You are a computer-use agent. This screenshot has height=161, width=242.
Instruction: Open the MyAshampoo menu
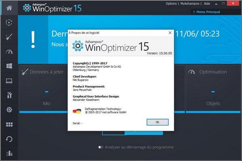click(190, 4)
